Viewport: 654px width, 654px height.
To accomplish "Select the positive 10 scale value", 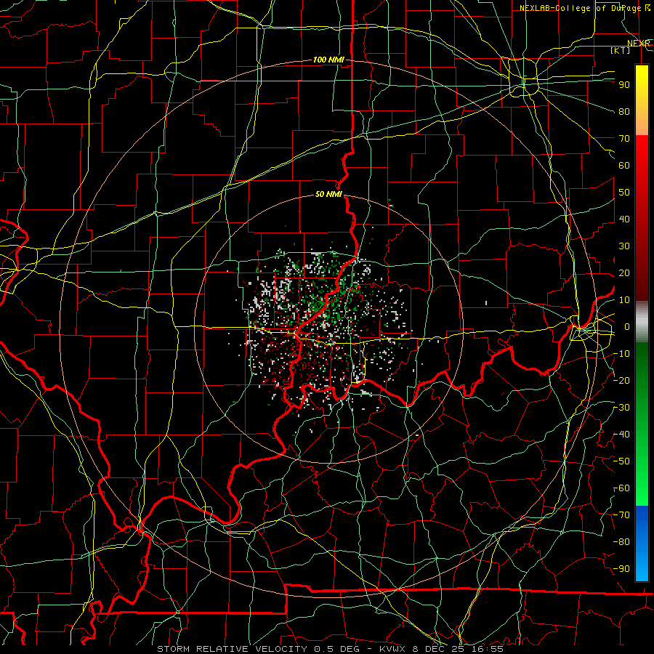I will click(x=624, y=300).
